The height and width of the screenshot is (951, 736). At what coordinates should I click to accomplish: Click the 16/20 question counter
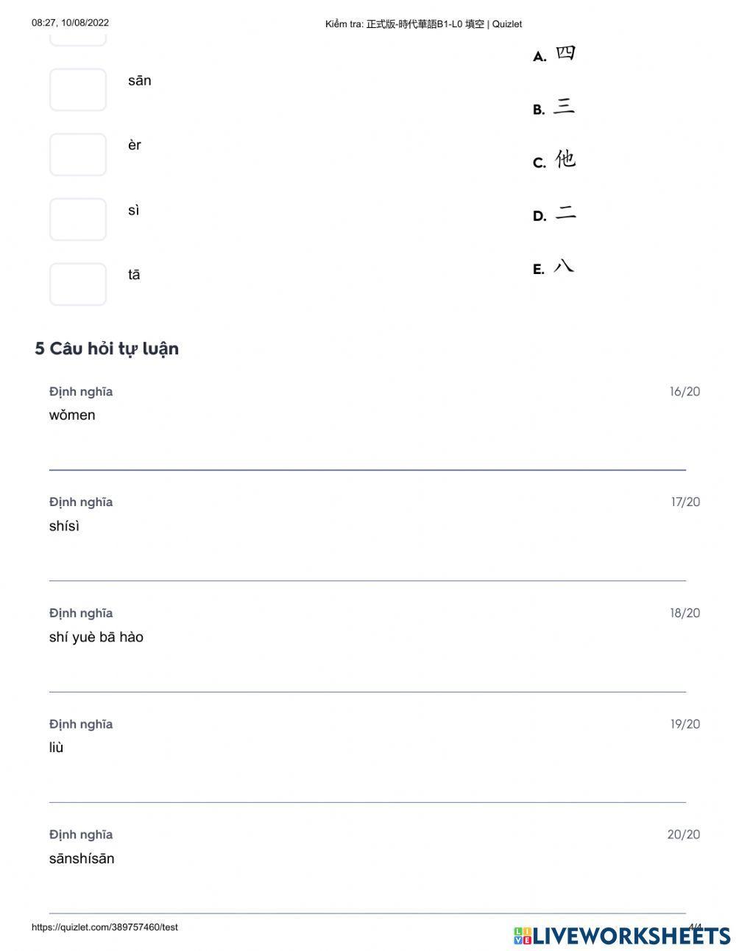[x=684, y=392]
